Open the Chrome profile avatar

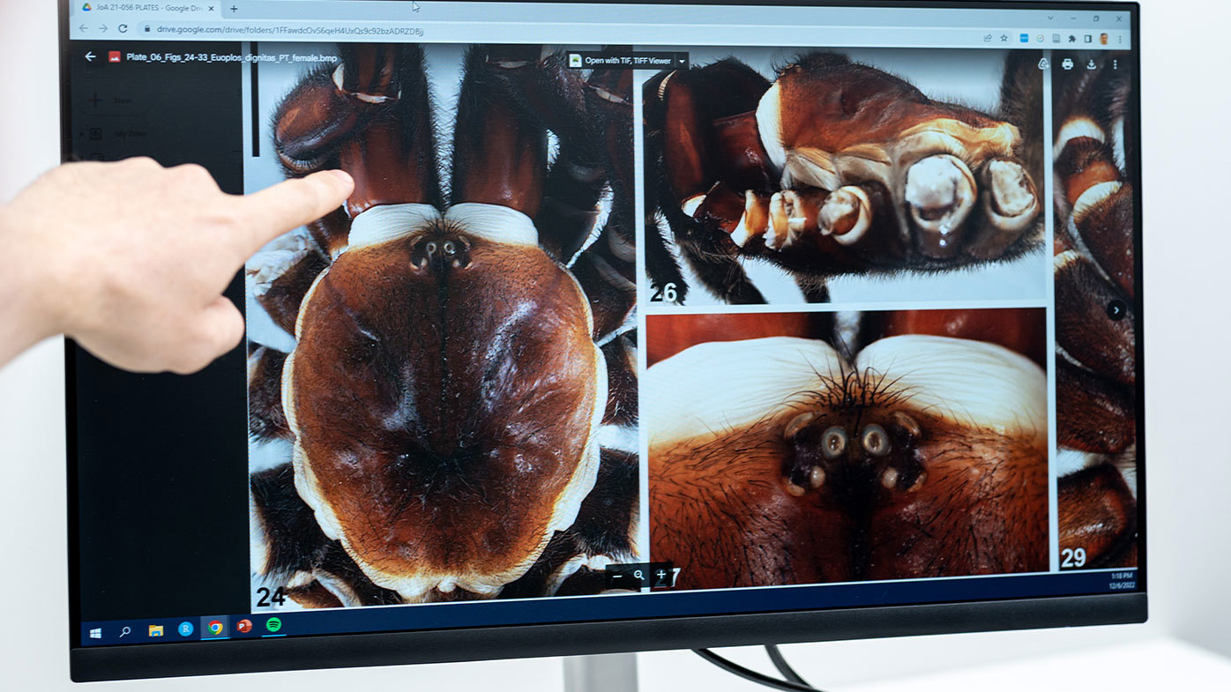tap(1103, 39)
